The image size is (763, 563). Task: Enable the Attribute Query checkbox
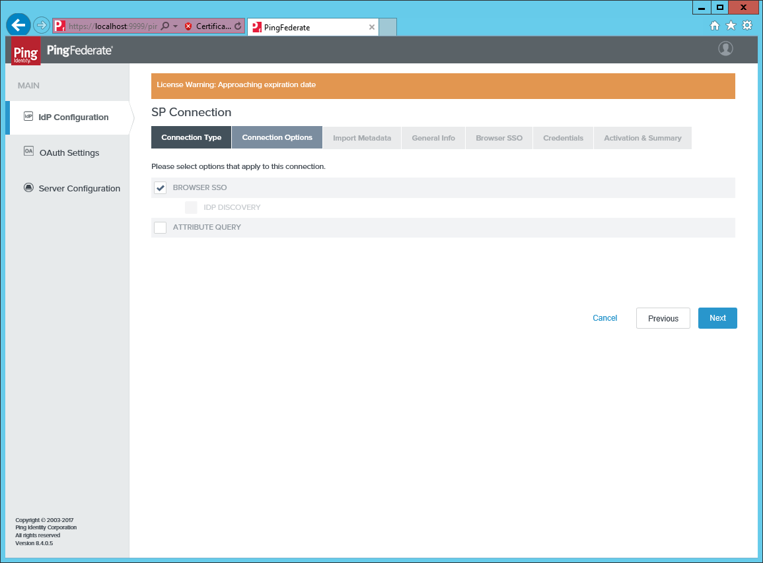coord(160,228)
